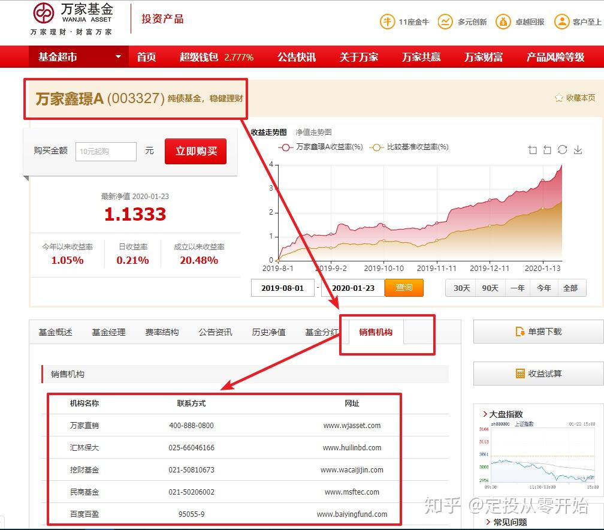604x530 pixels.
Task: Select the 一年 range button
Action: coord(517,288)
